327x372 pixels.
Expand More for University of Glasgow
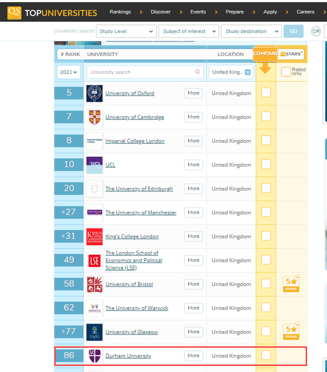point(193,332)
